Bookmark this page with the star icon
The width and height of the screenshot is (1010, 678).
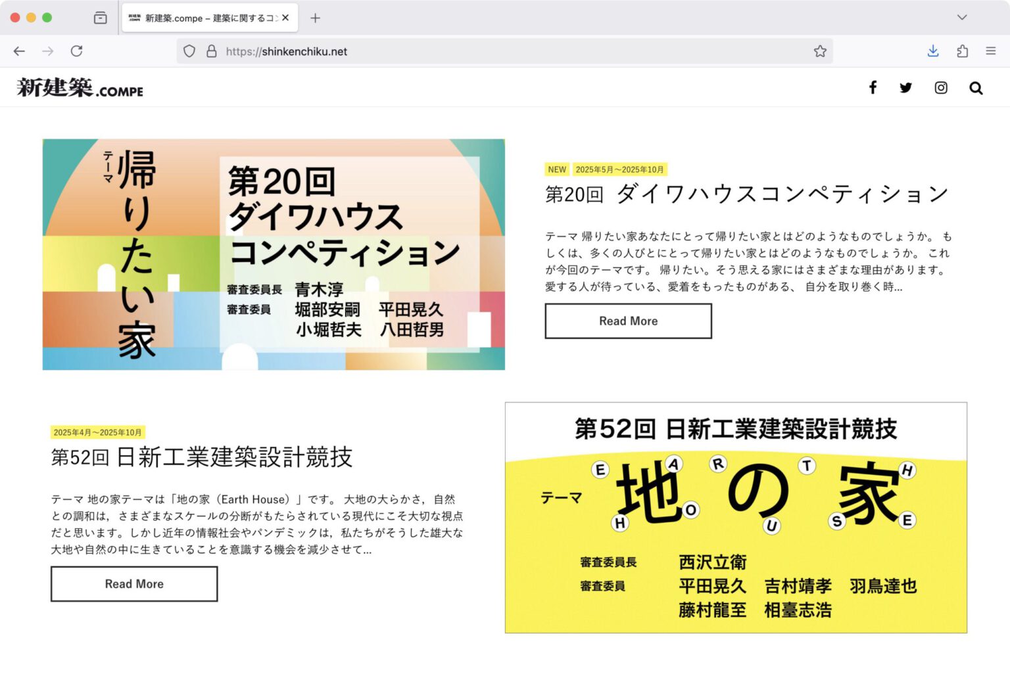click(x=820, y=51)
